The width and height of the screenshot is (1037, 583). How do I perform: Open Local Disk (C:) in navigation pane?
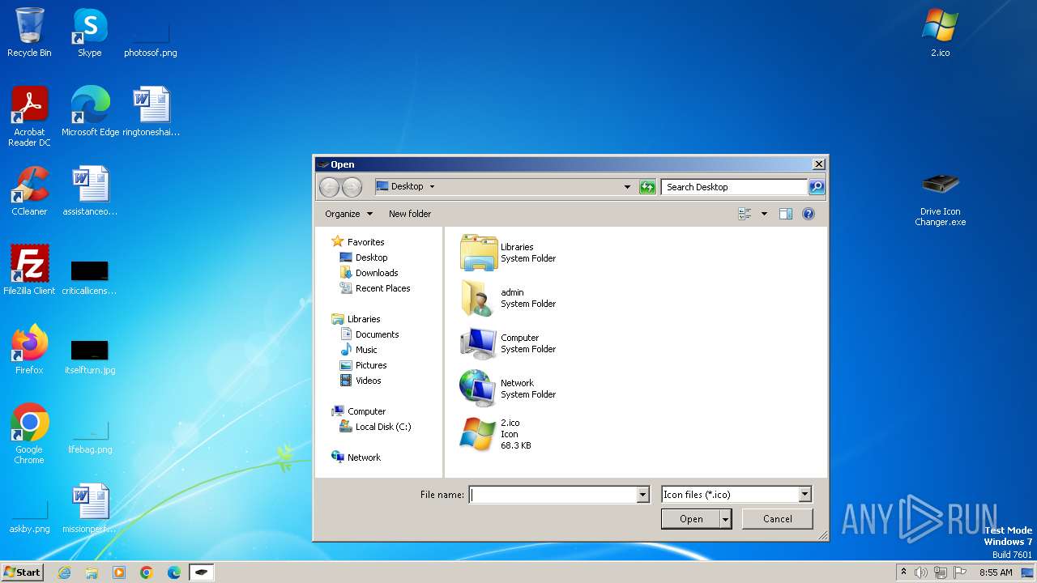(x=376, y=427)
